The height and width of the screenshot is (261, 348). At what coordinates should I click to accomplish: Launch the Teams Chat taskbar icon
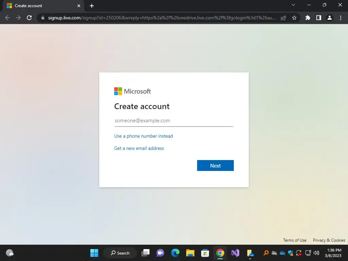pos(160,253)
